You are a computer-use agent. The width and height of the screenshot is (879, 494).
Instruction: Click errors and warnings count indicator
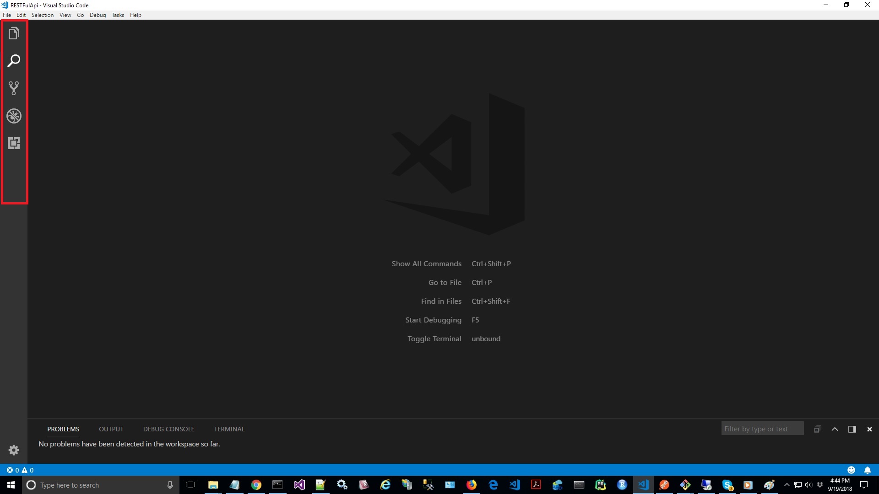tap(20, 470)
